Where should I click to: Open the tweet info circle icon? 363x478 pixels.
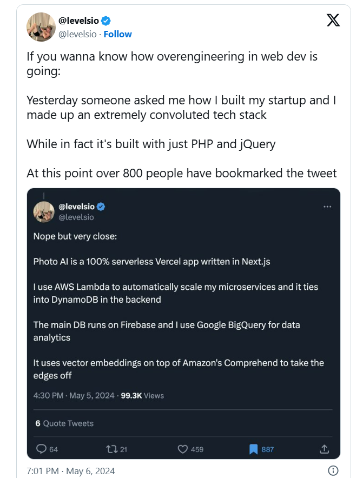333,470
